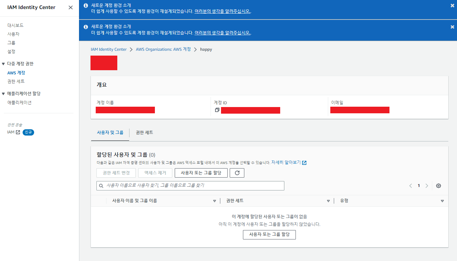
Task: Open 그룹 in sidebar
Action: click(11, 43)
